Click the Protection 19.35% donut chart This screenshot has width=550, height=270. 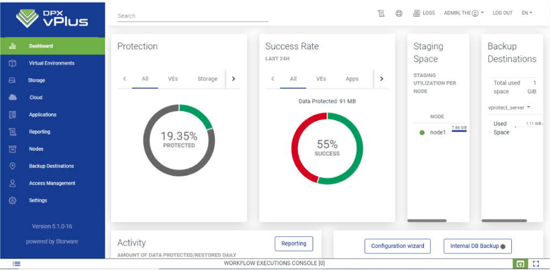179,140
